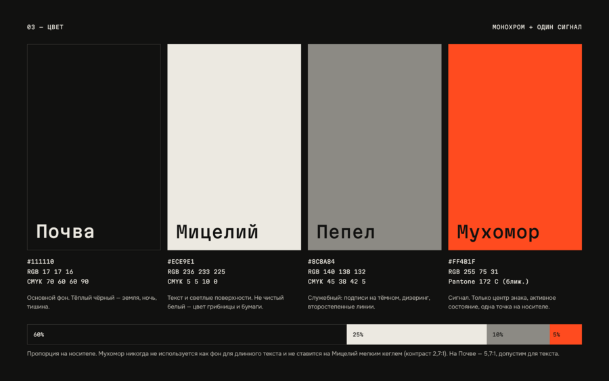Click the 'МОНОХРОМ + ОДИН СИГНАЛ' header text

click(x=537, y=27)
